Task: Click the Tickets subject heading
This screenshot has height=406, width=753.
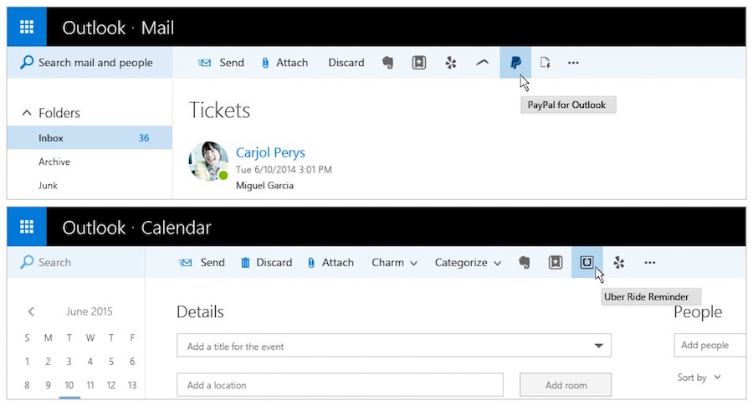Action: pyautogui.click(x=219, y=110)
